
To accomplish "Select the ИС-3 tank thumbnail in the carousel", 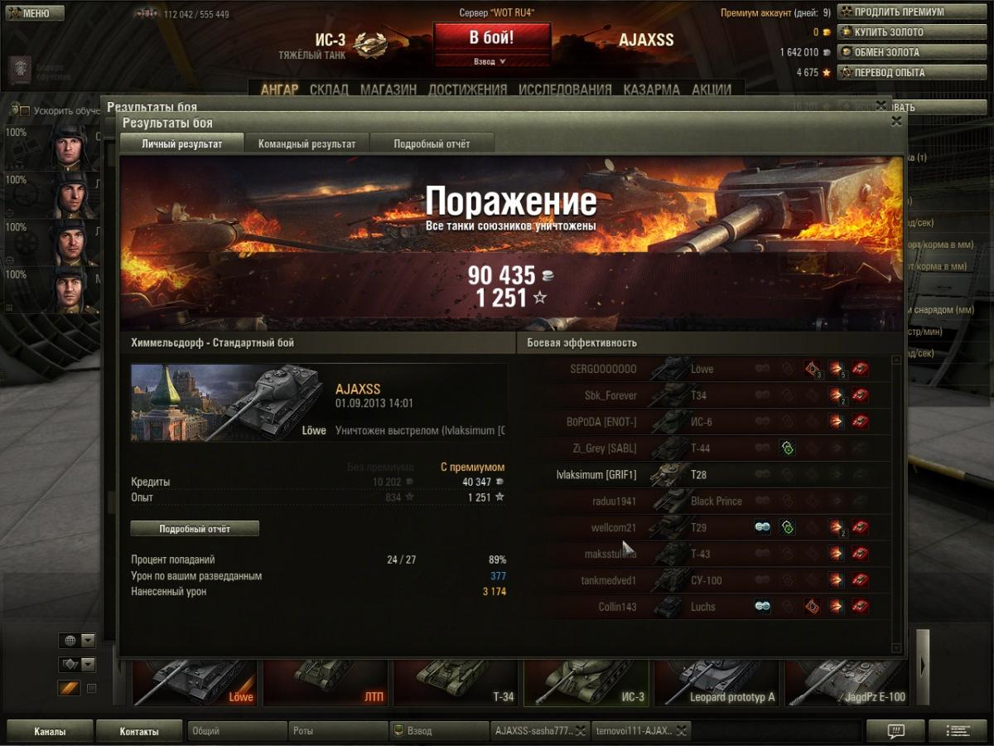I will click(587, 682).
